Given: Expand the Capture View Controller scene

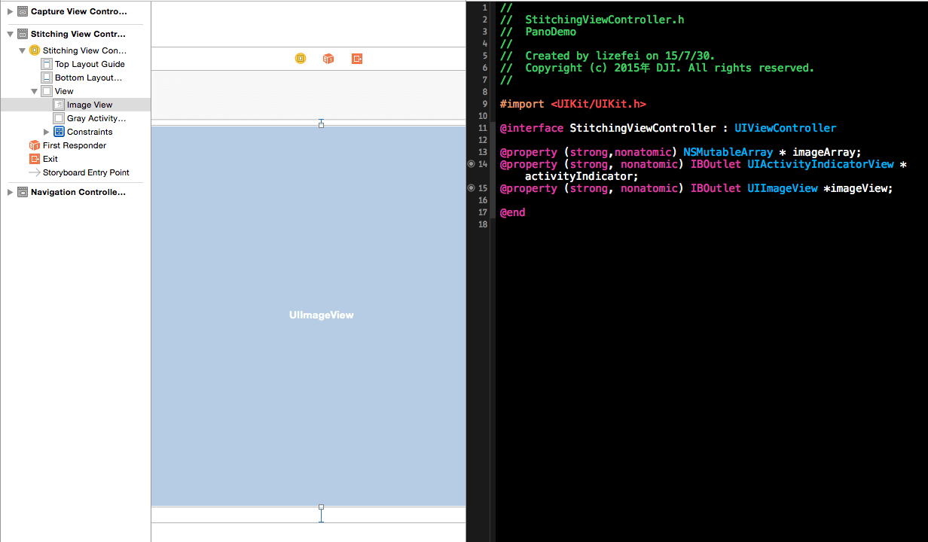Looking at the screenshot, I should (x=11, y=11).
